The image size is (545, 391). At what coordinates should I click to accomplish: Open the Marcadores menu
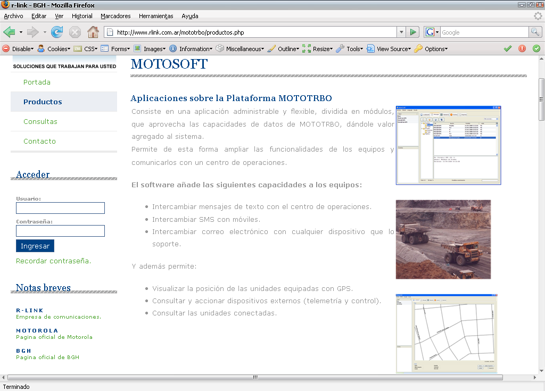(115, 16)
